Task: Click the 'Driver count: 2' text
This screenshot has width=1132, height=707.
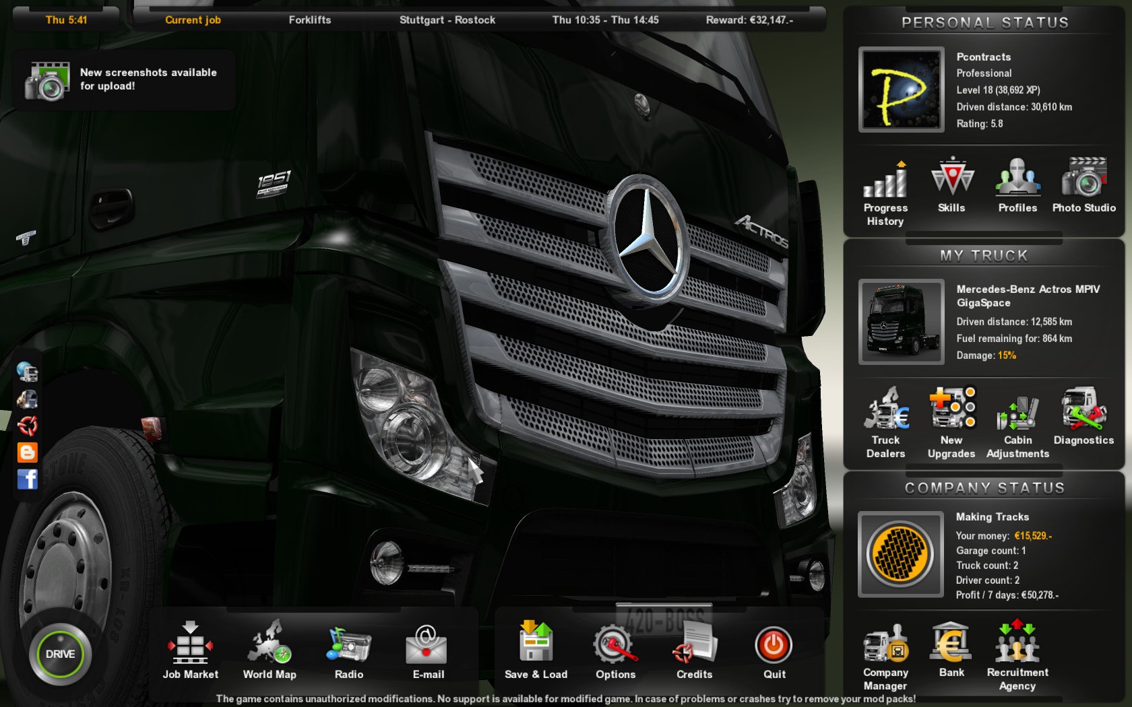Action: 988,580
